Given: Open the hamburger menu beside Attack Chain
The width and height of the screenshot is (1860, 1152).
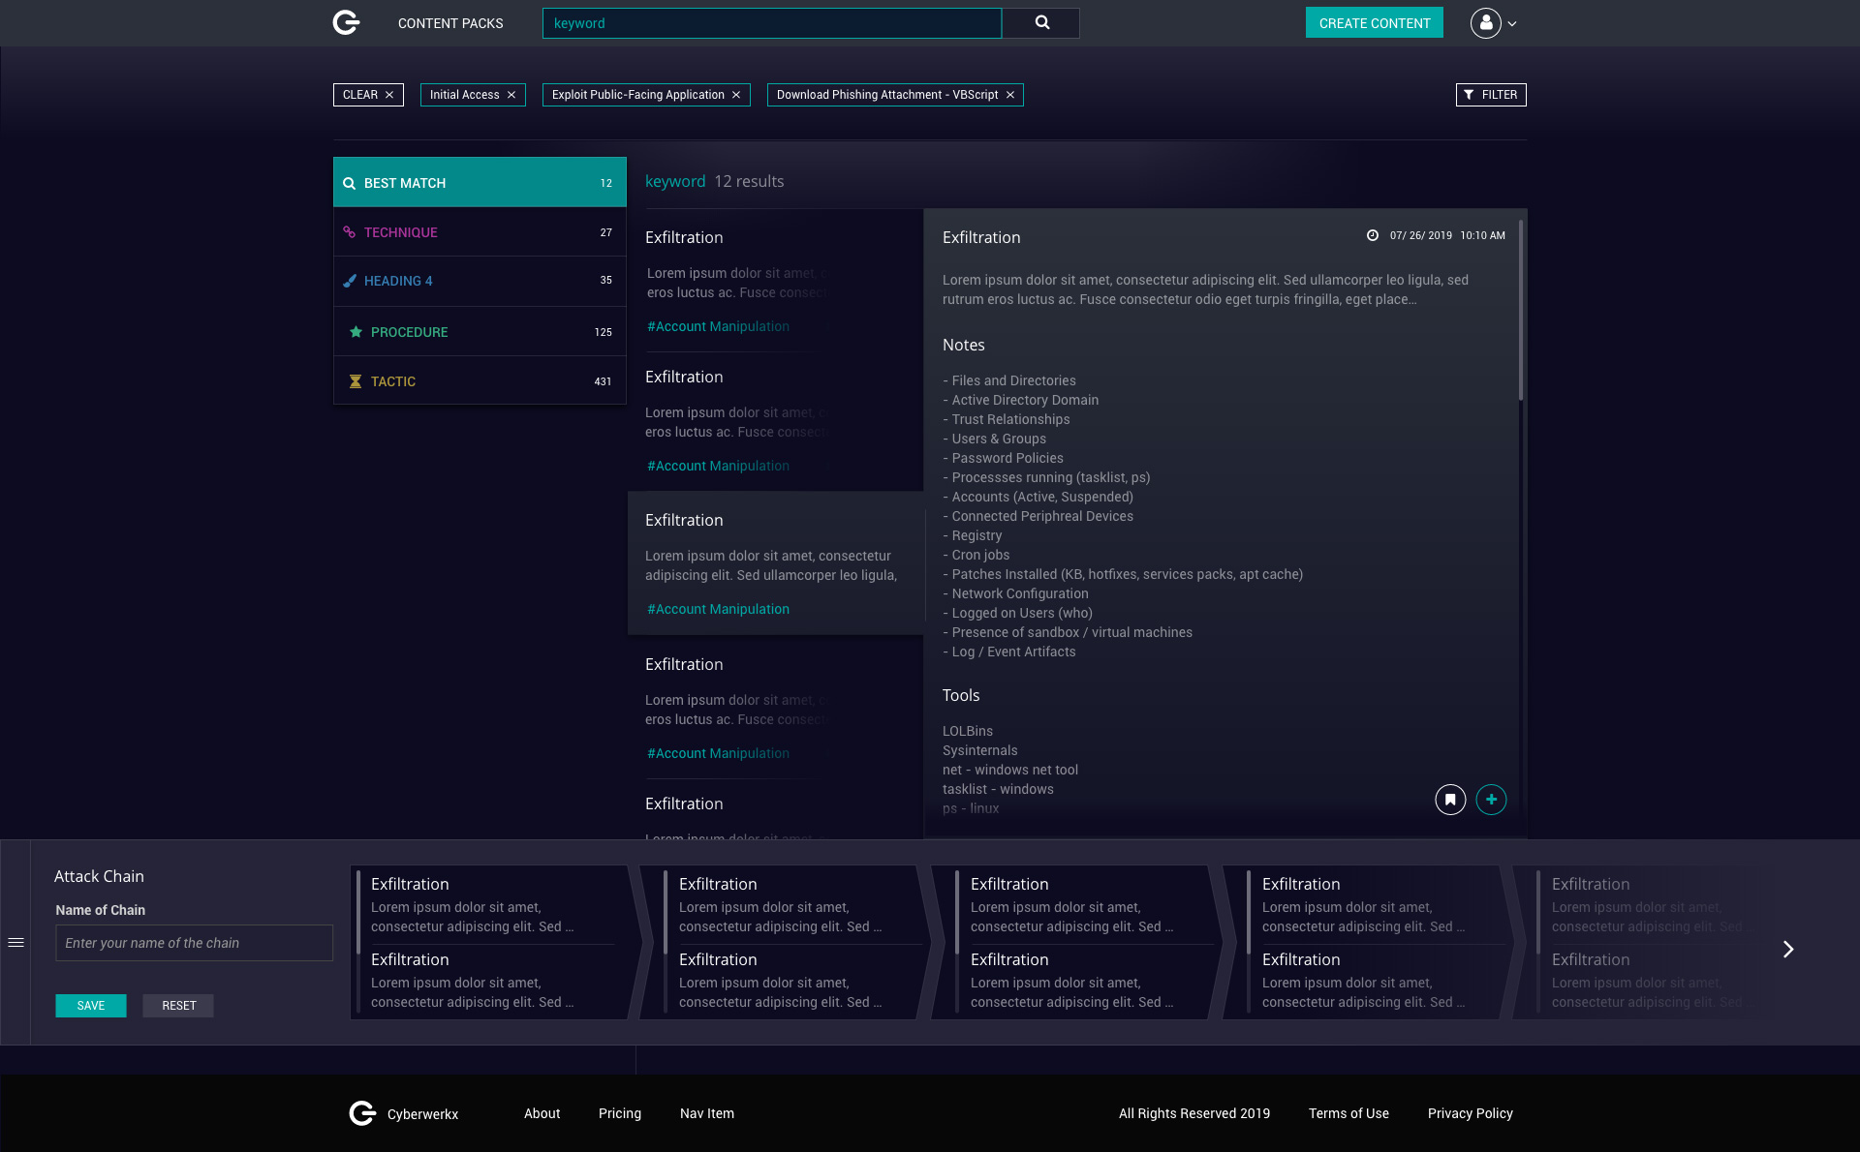Looking at the screenshot, I should [15, 941].
